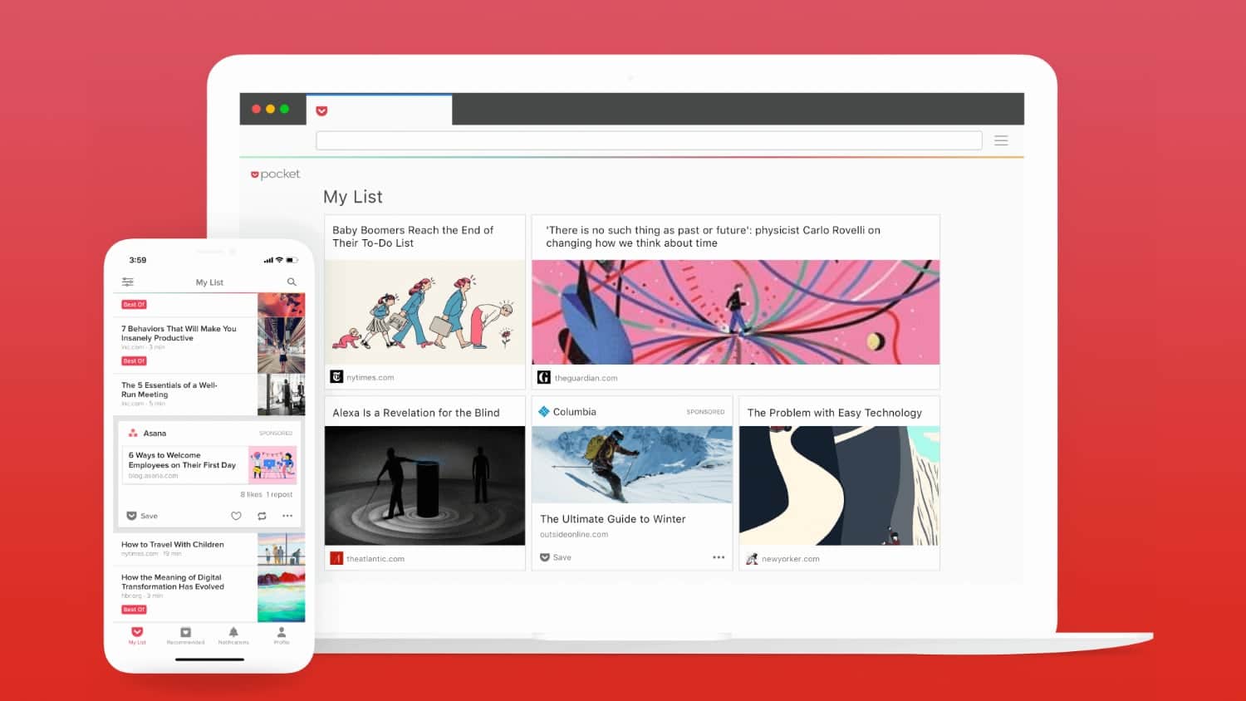Click the 1 repost count on the phone
The image size is (1246, 701).
pyautogui.click(x=279, y=494)
